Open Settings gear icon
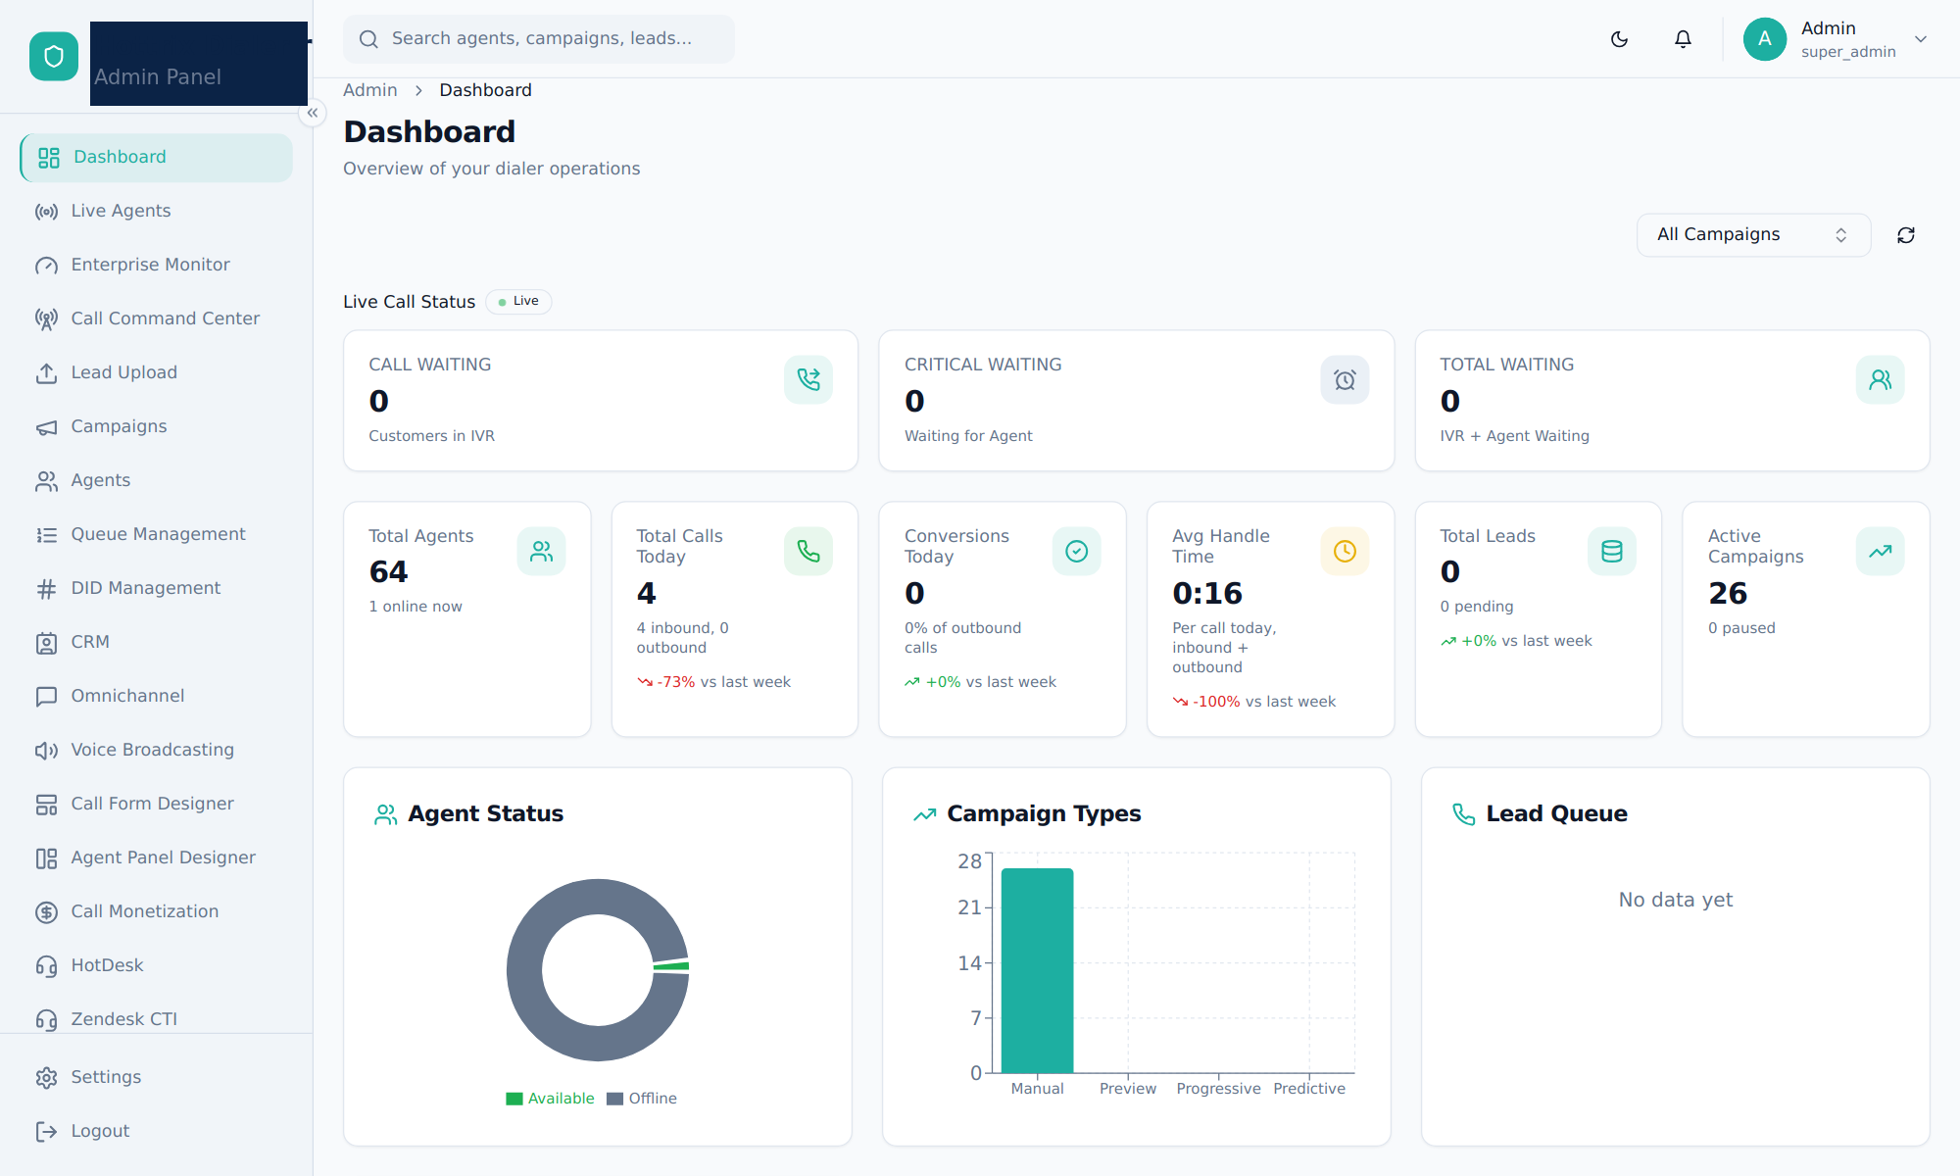Viewport: 1960px width, 1176px height. coord(46,1078)
